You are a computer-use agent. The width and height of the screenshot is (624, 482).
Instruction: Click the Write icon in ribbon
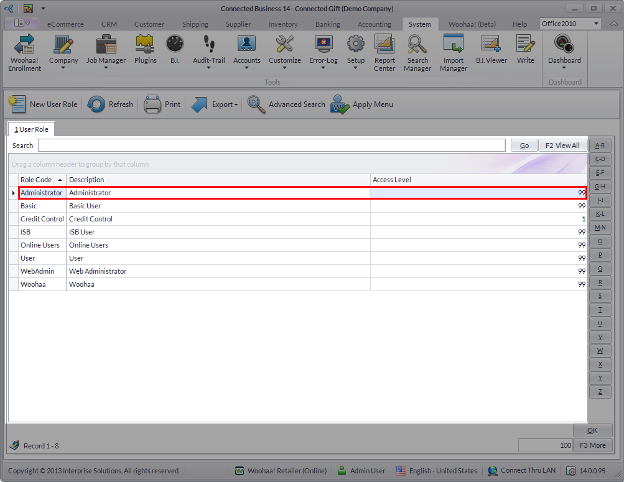(x=525, y=50)
